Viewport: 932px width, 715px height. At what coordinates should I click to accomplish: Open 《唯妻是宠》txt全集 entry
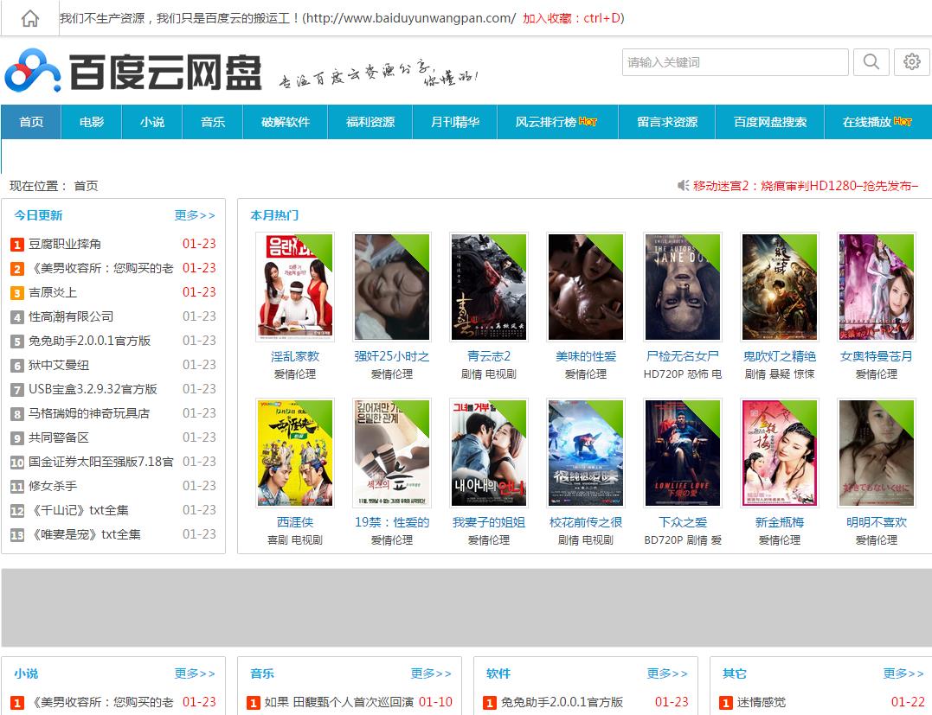85,534
